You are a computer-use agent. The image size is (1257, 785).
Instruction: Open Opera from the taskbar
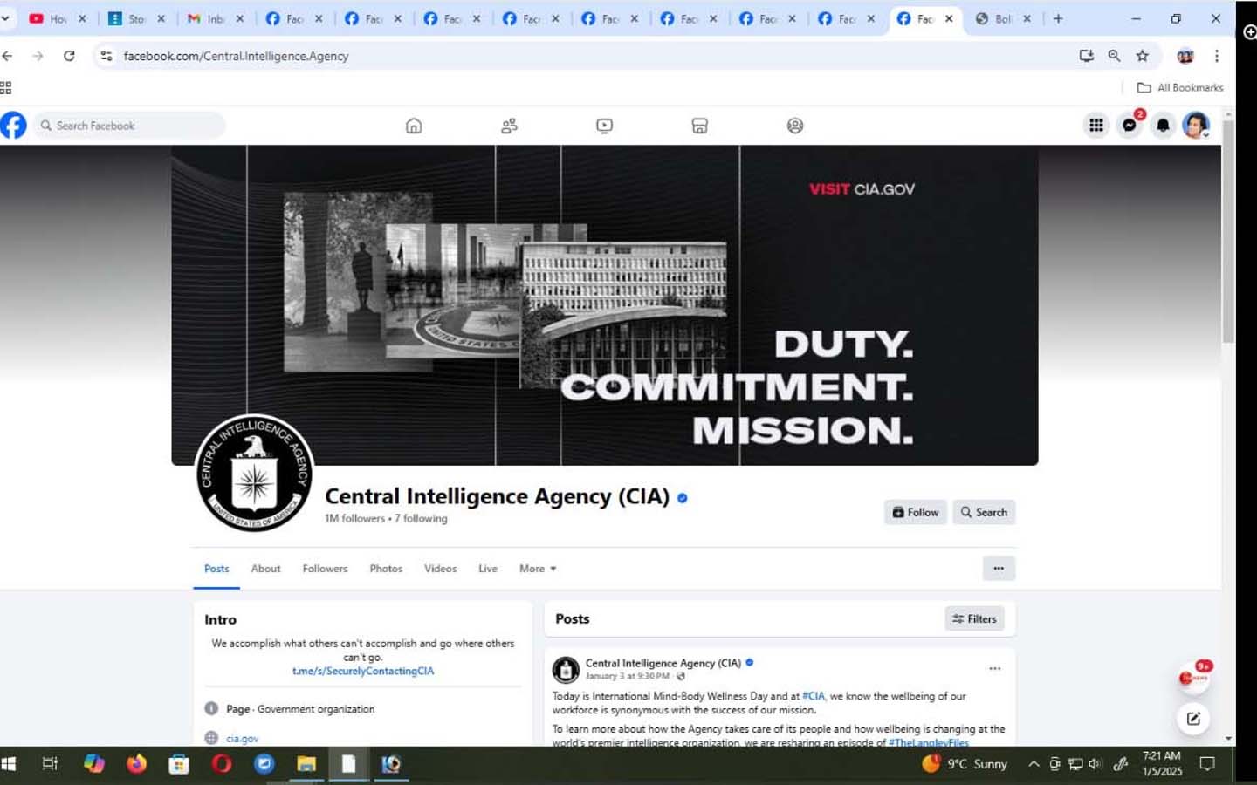point(222,764)
